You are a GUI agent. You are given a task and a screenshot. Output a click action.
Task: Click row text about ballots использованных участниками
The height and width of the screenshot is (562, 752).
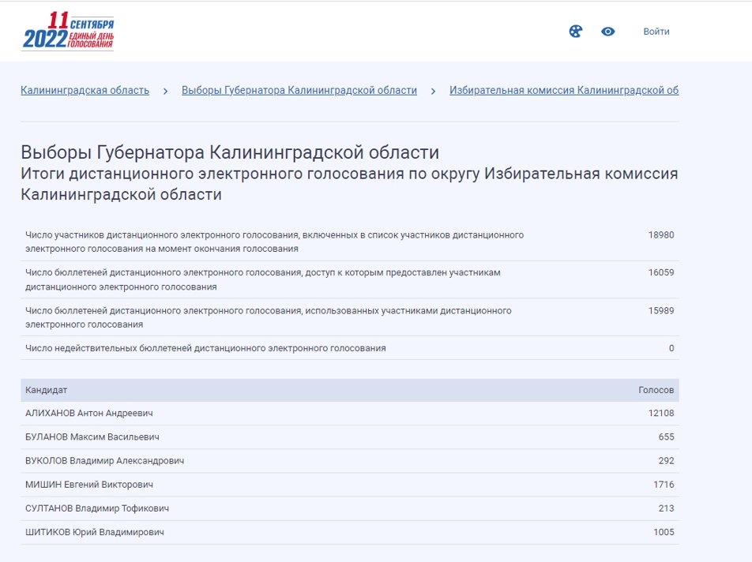[268, 317]
